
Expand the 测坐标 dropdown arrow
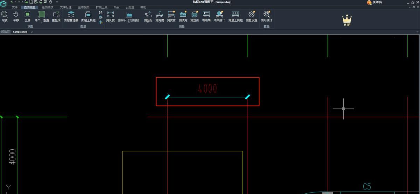pos(148,23)
